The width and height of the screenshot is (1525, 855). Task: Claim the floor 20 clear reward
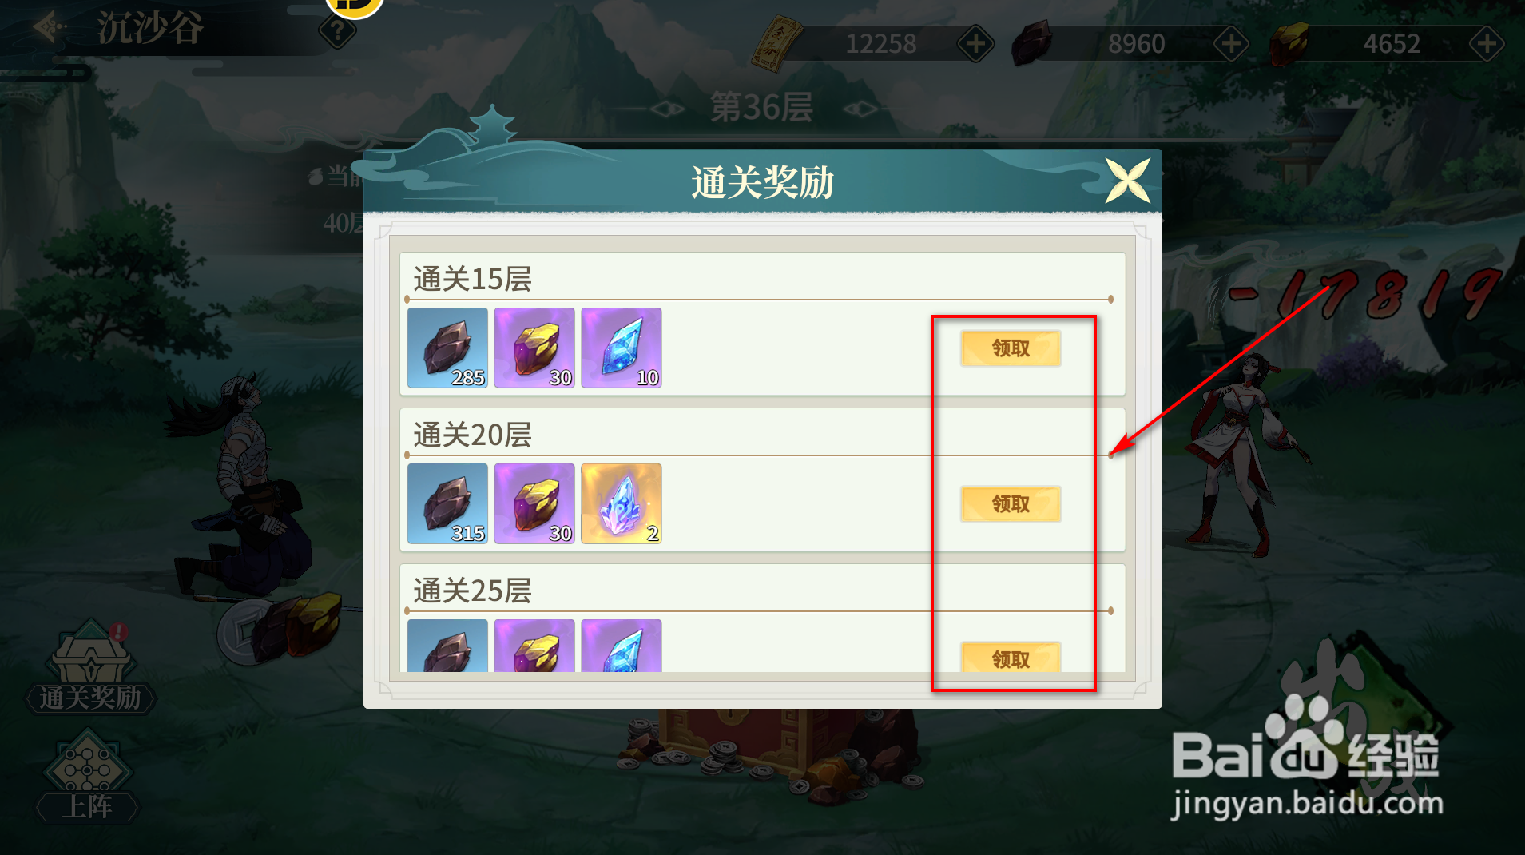click(x=1011, y=504)
